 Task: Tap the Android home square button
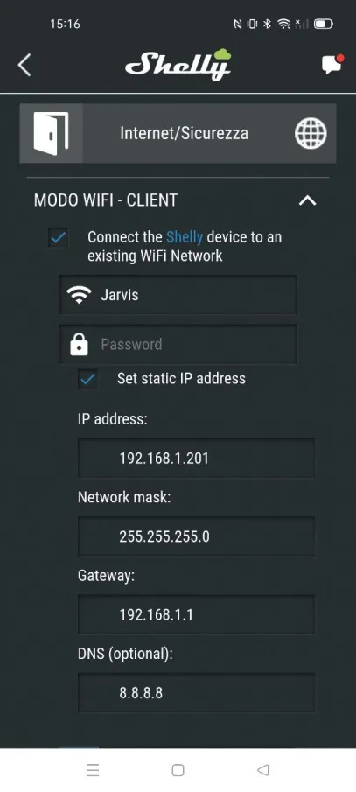[178, 770]
